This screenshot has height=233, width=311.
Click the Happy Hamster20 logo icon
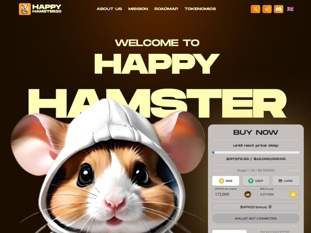tap(25, 9)
